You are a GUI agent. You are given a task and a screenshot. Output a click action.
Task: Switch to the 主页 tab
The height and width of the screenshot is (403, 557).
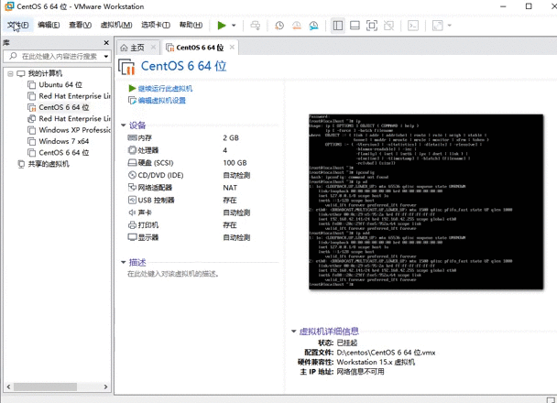(137, 48)
